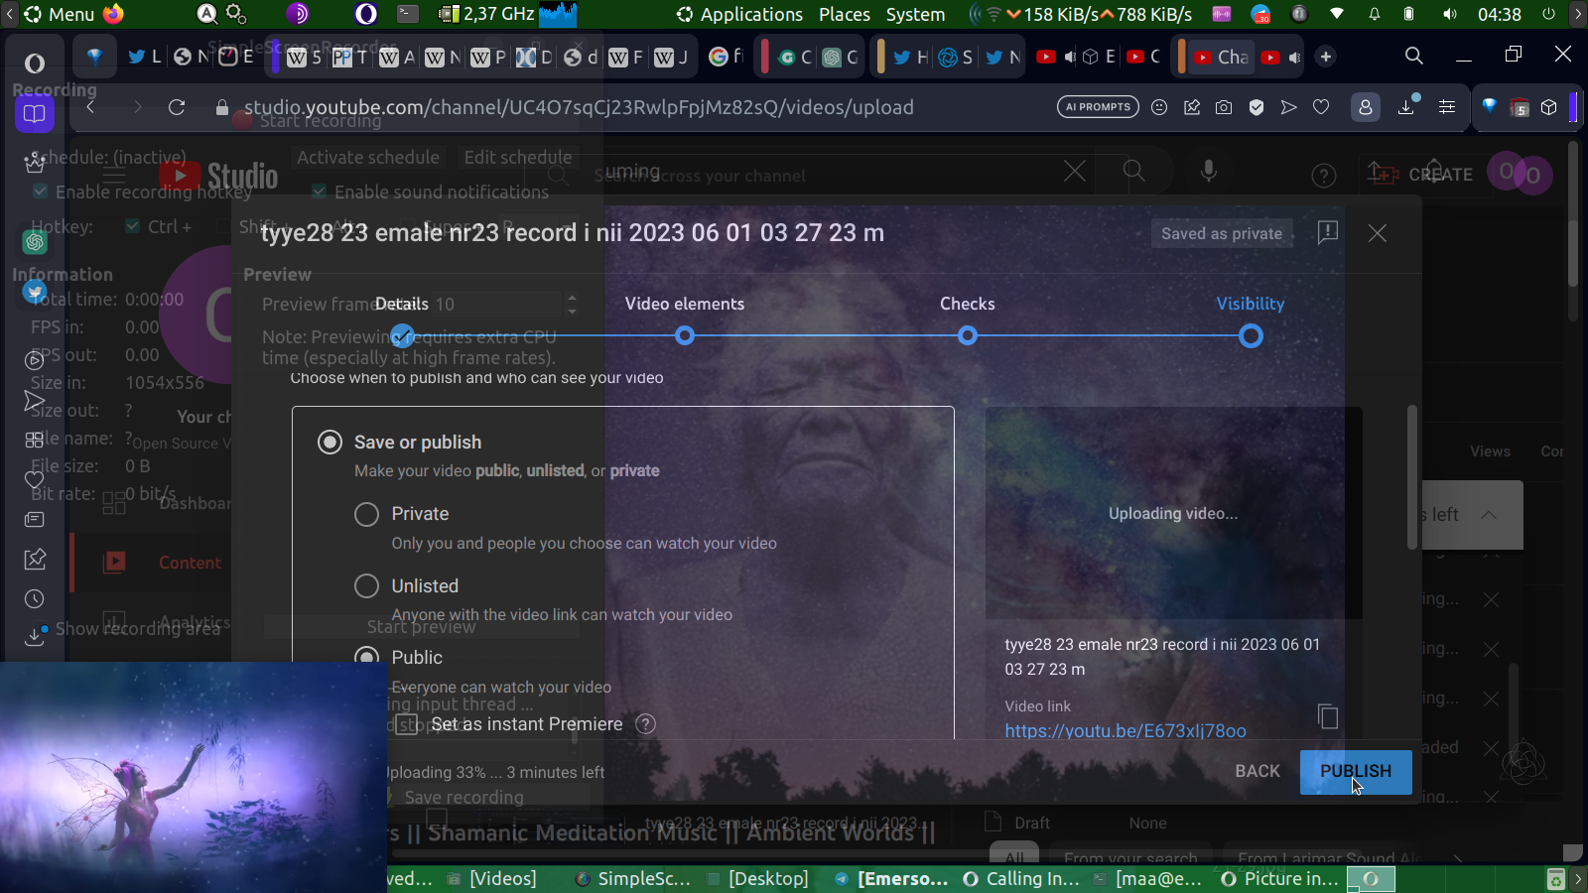The height and width of the screenshot is (893, 1588).
Task: Open Downloads in the Opera sidebar
Action: tap(35, 636)
